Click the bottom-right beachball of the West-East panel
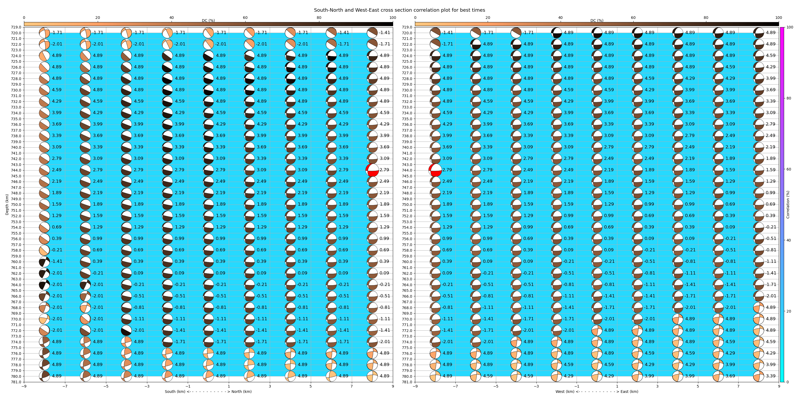This screenshot has width=799, height=399. [759, 376]
